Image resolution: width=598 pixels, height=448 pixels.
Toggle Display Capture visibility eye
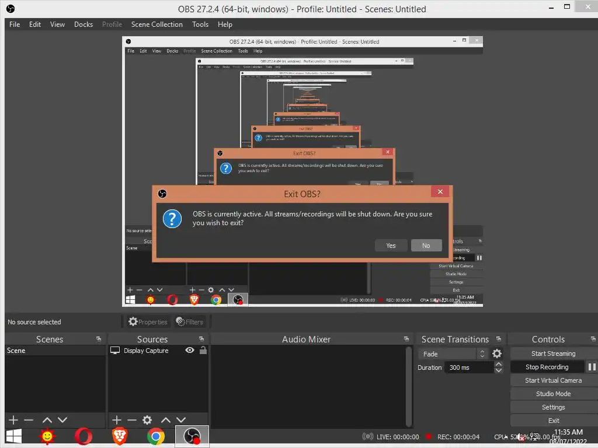pyautogui.click(x=190, y=350)
